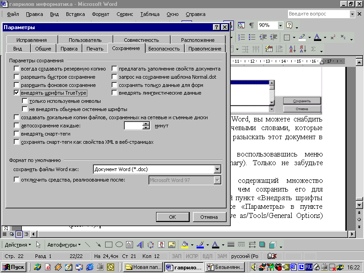This screenshot has height=273, width=364.
Task: Choose the Rectangle drawing tool
Action: 109,245
